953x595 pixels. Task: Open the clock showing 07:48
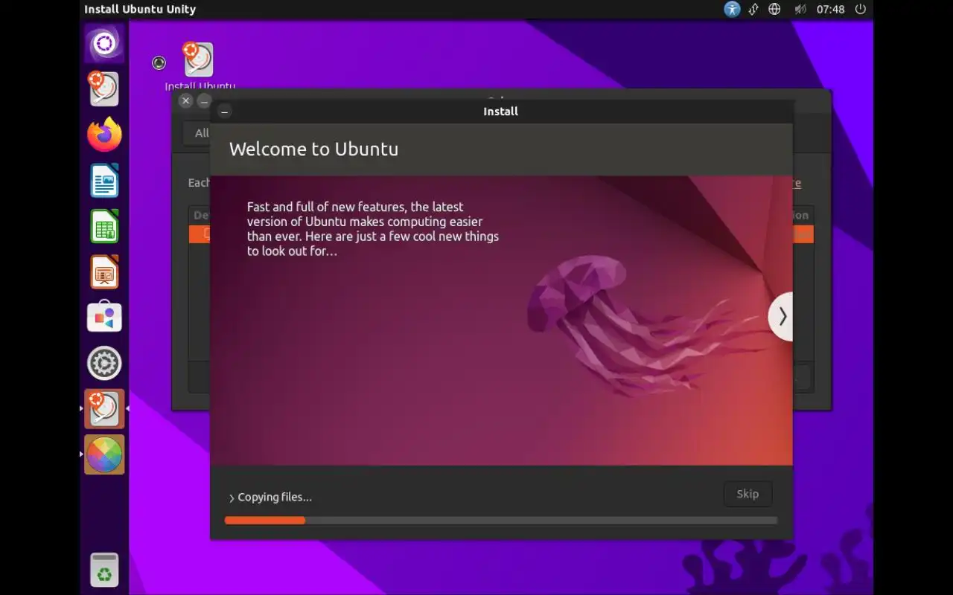coord(830,9)
